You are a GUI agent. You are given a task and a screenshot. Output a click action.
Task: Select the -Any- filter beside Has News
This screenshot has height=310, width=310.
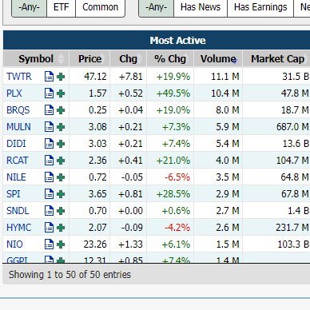156,7
